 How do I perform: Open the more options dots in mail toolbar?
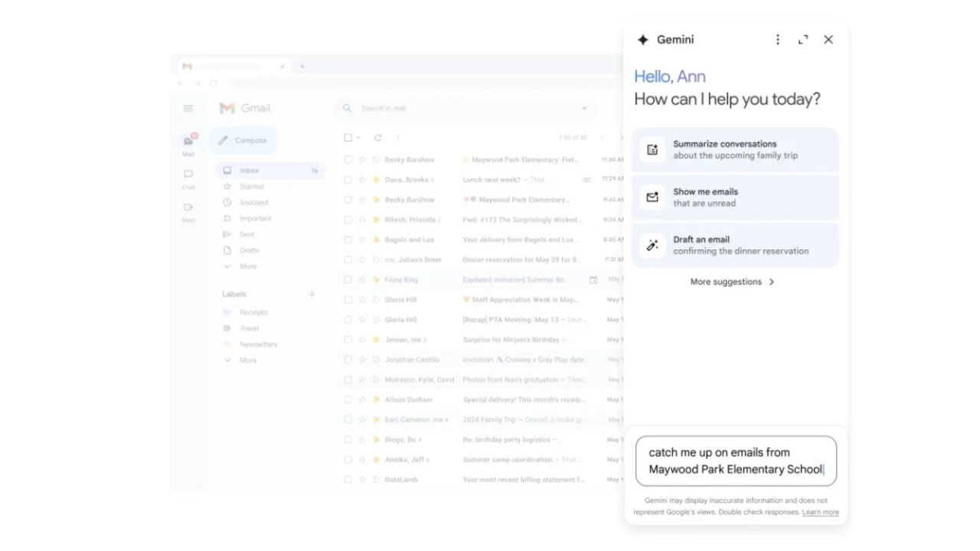click(x=397, y=138)
